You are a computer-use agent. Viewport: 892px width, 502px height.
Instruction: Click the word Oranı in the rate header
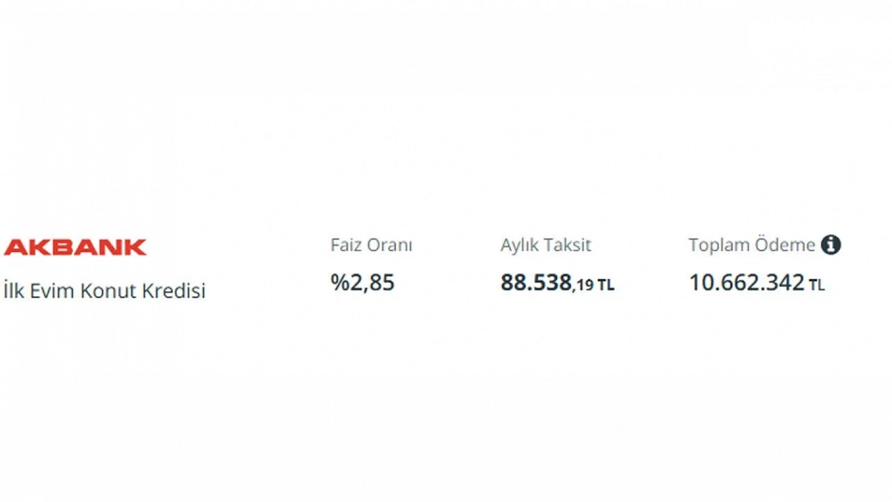pos(390,245)
